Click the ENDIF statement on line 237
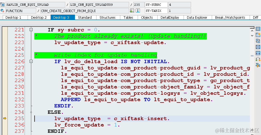The image size is (261, 135). [57, 131]
